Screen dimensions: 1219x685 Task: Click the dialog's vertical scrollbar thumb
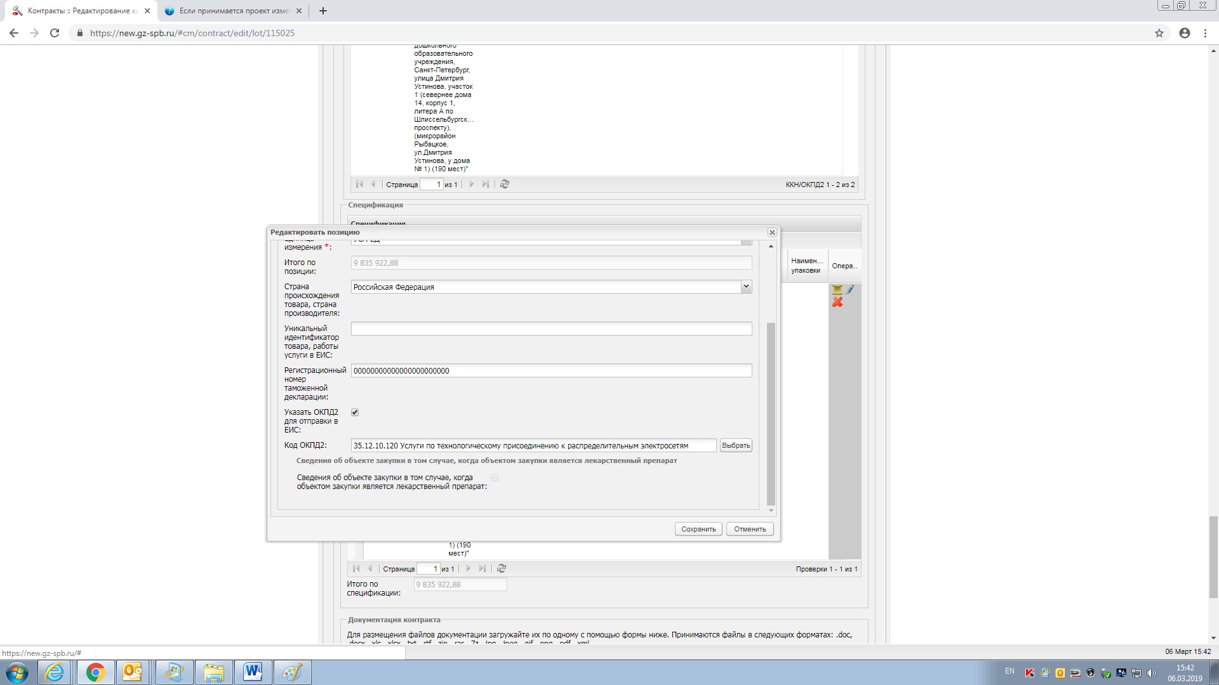(771, 412)
